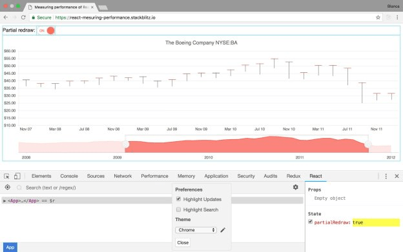403x252 pixels.
Task: Click the theme edit pencil icon
Action: pos(223,230)
